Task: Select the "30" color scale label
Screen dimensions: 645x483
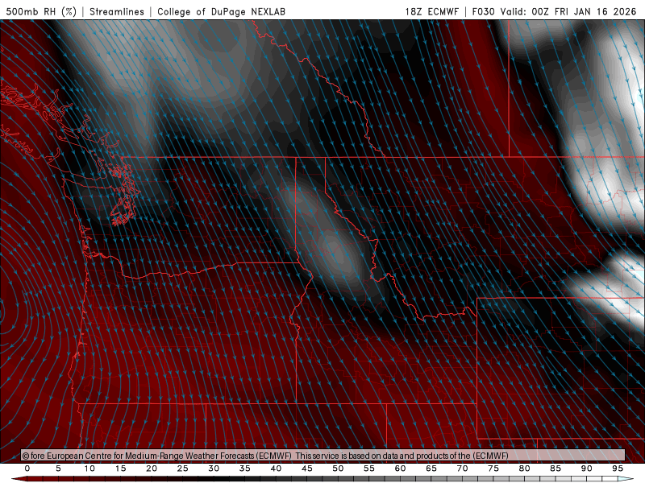Action: tap(214, 469)
